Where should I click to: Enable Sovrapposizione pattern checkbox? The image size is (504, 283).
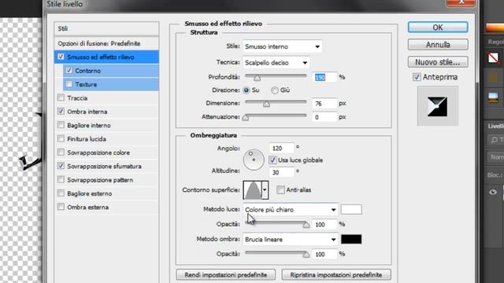point(61,179)
